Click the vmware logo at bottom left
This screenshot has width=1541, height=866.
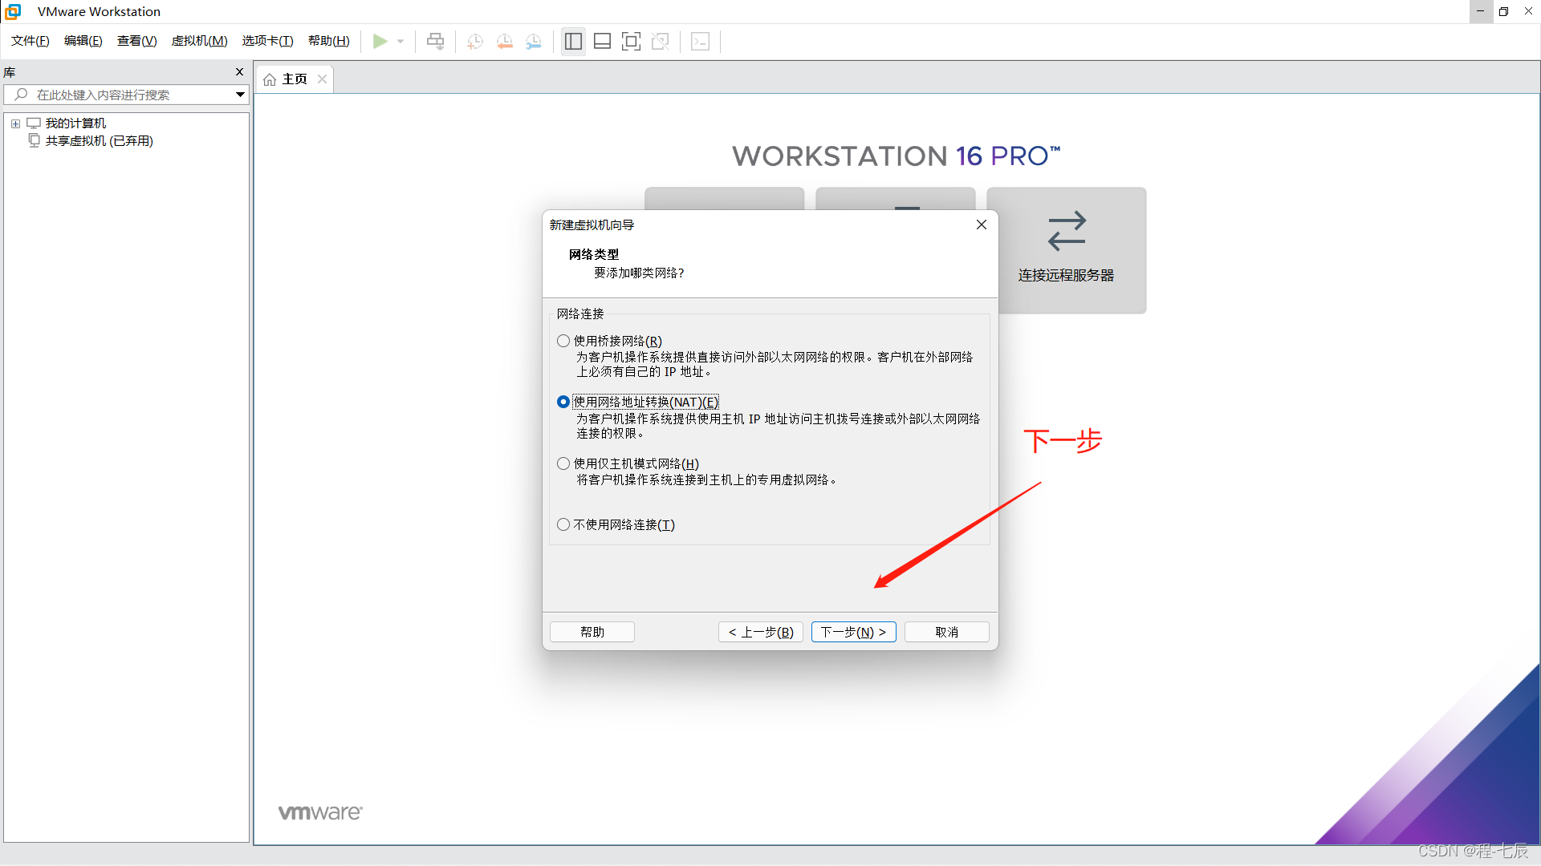pyautogui.click(x=320, y=812)
